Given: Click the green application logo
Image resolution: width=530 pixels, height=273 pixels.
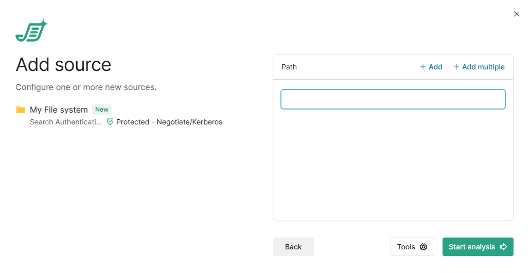Looking at the screenshot, I should (x=31, y=31).
